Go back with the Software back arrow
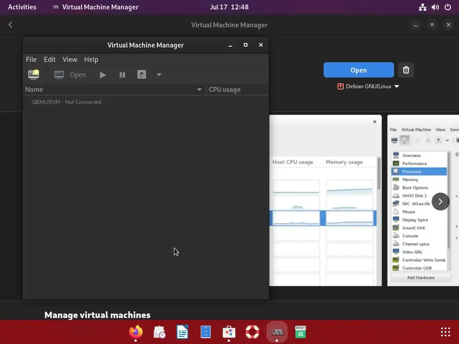This screenshot has height=344, width=459. [x=11, y=25]
